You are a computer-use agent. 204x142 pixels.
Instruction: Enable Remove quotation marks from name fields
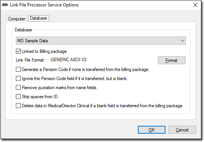click(x=18, y=87)
